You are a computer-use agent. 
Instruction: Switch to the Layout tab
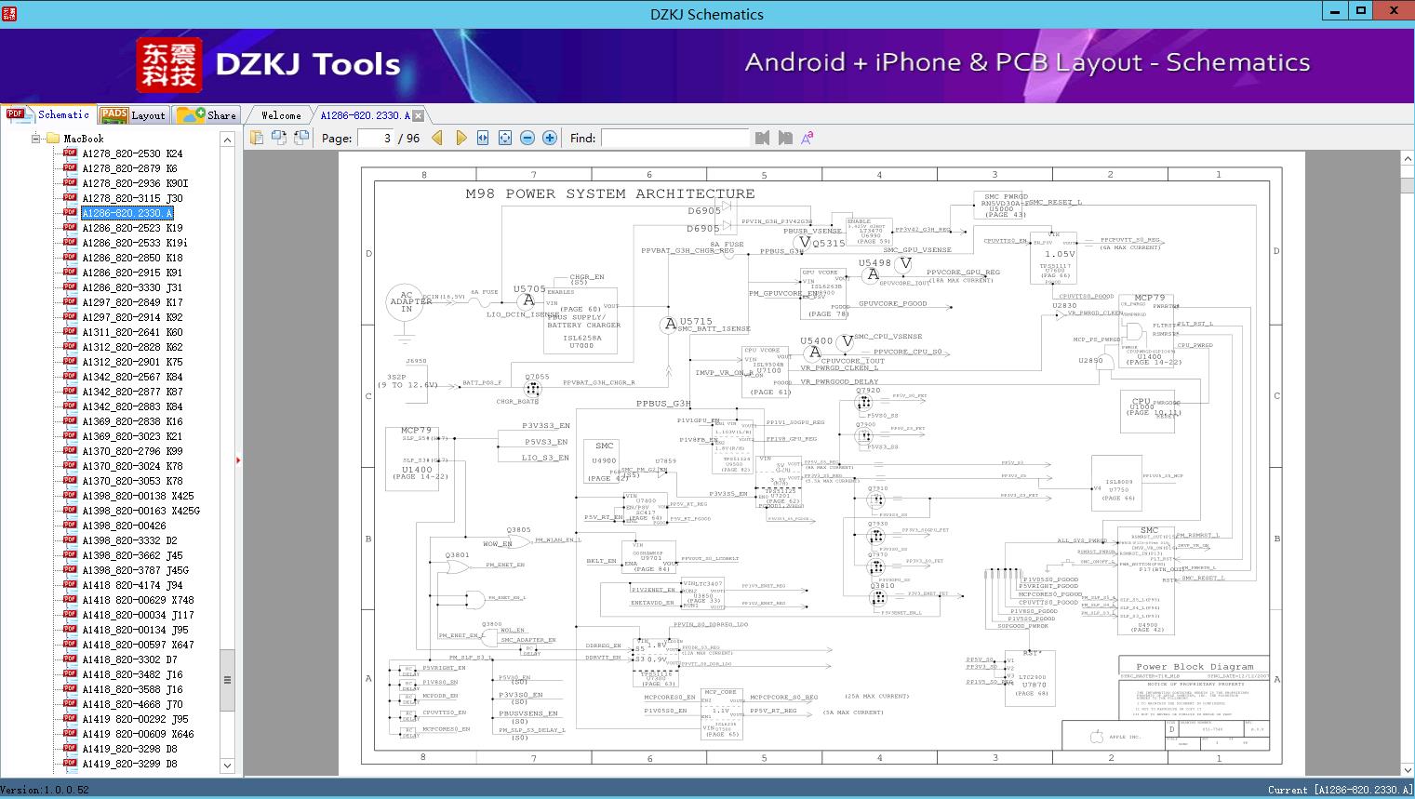133,115
